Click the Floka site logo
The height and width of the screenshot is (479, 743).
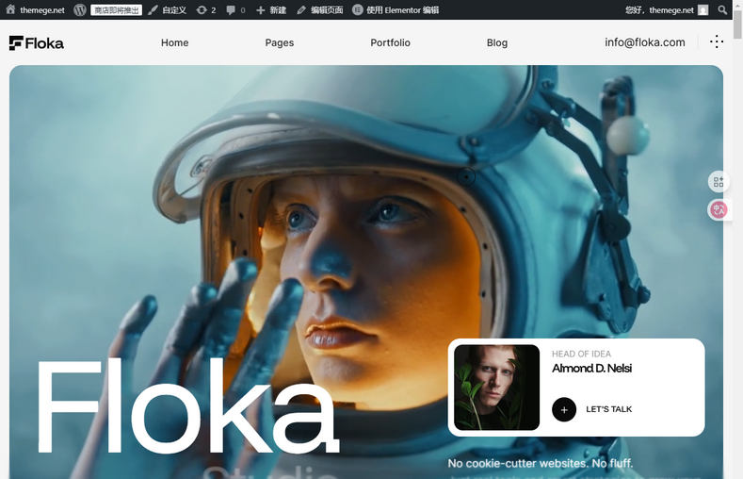(x=37, y=43)
